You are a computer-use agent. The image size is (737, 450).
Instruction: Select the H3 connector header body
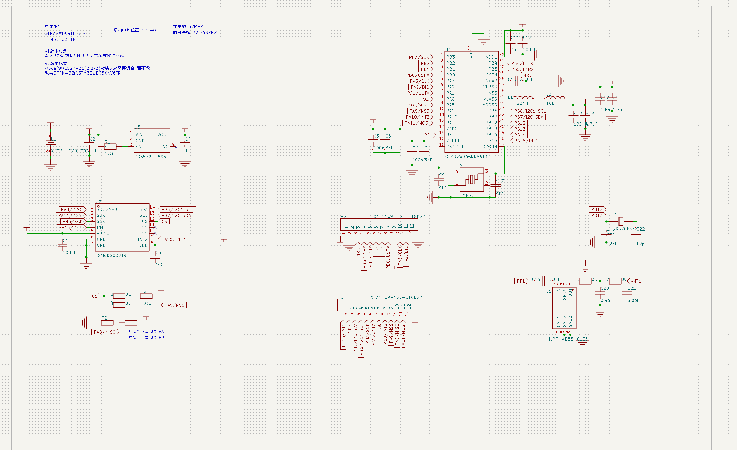click(376, 305)
